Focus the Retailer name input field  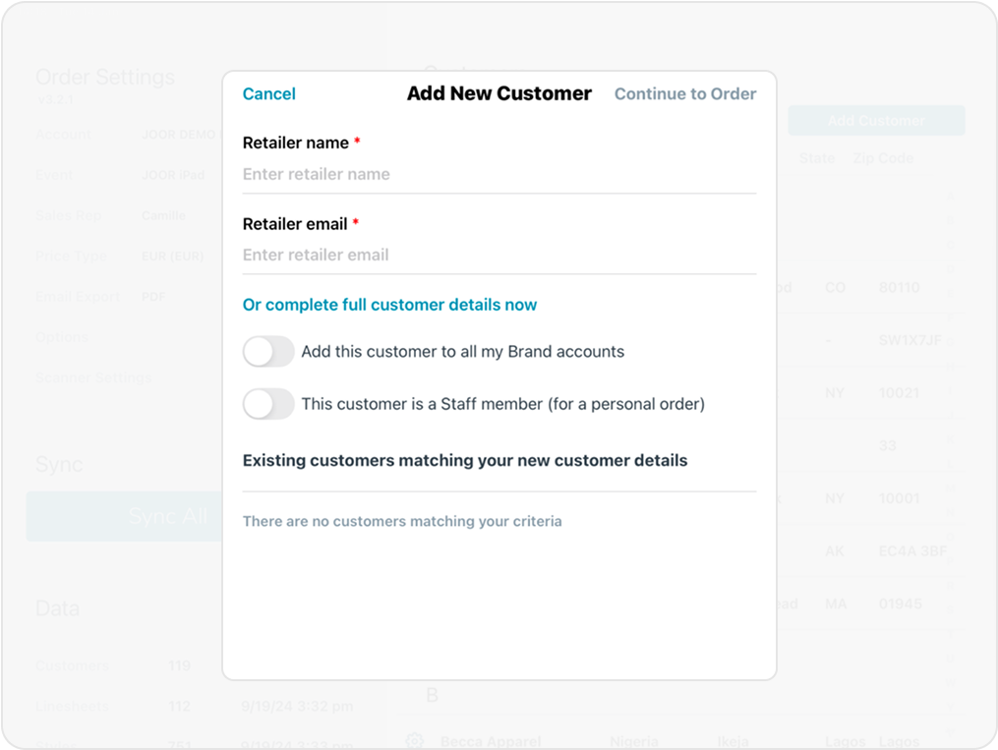click(499, 174)
